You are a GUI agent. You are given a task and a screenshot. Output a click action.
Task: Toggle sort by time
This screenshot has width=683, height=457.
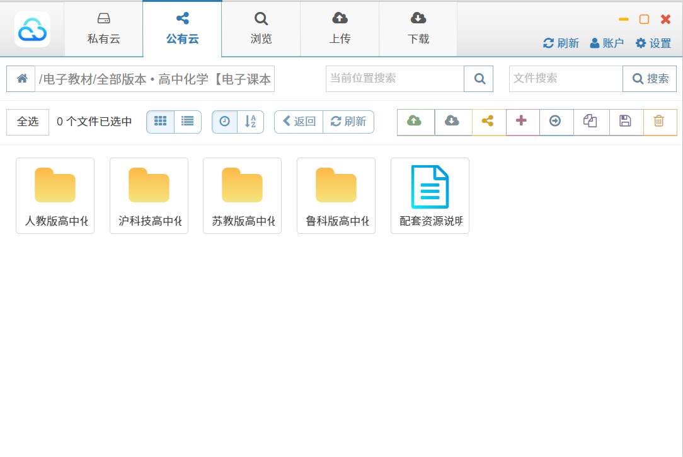[x=225, y=122]
